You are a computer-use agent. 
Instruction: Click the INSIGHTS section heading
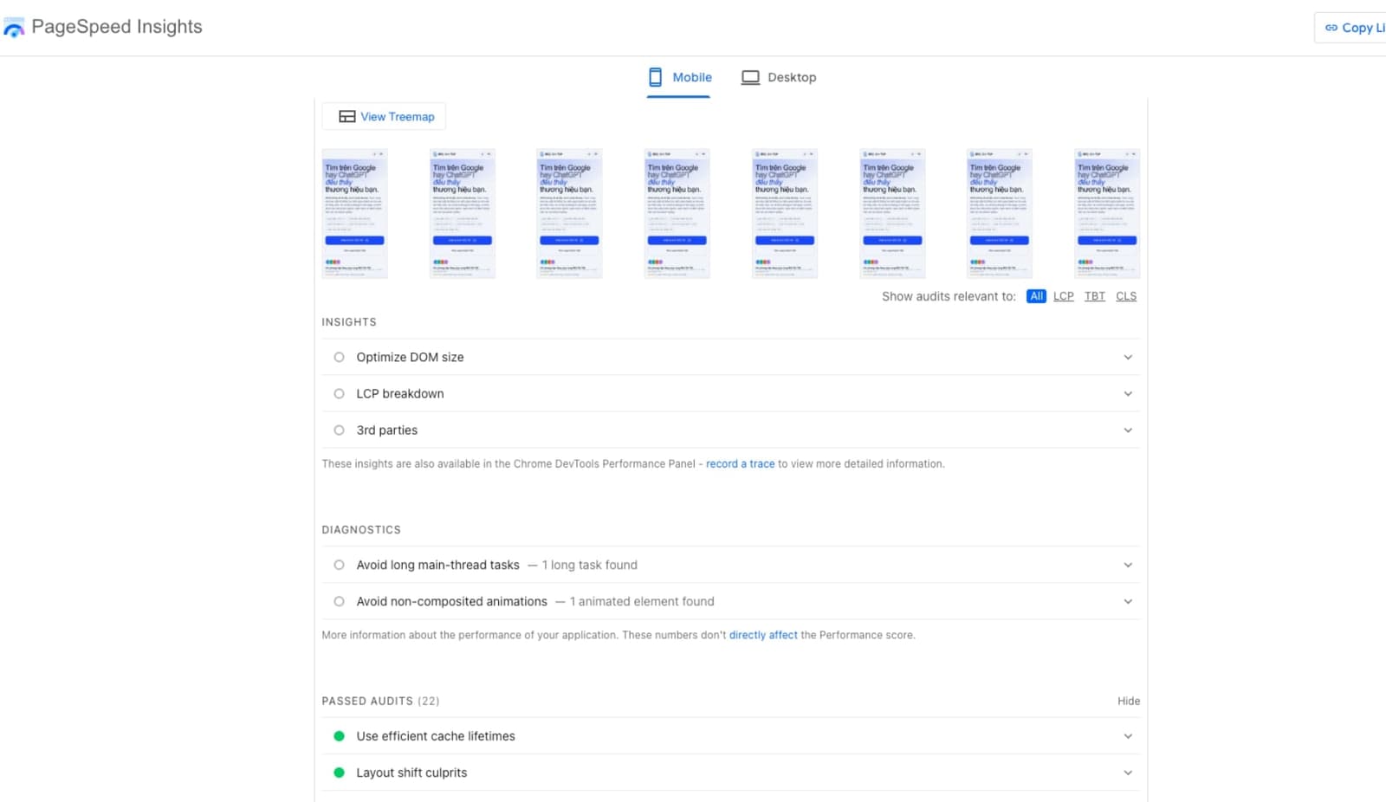coord(349,321)
